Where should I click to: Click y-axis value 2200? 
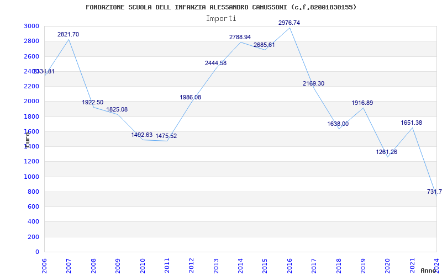[31, 87]
